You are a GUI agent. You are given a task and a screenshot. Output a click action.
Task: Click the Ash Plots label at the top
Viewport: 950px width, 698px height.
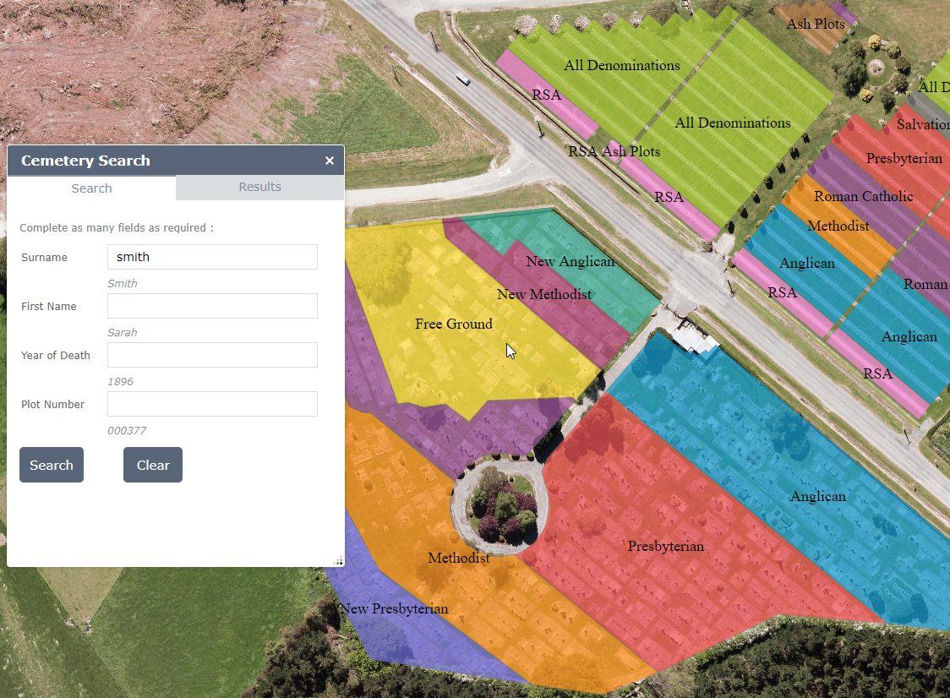[814, 25]
